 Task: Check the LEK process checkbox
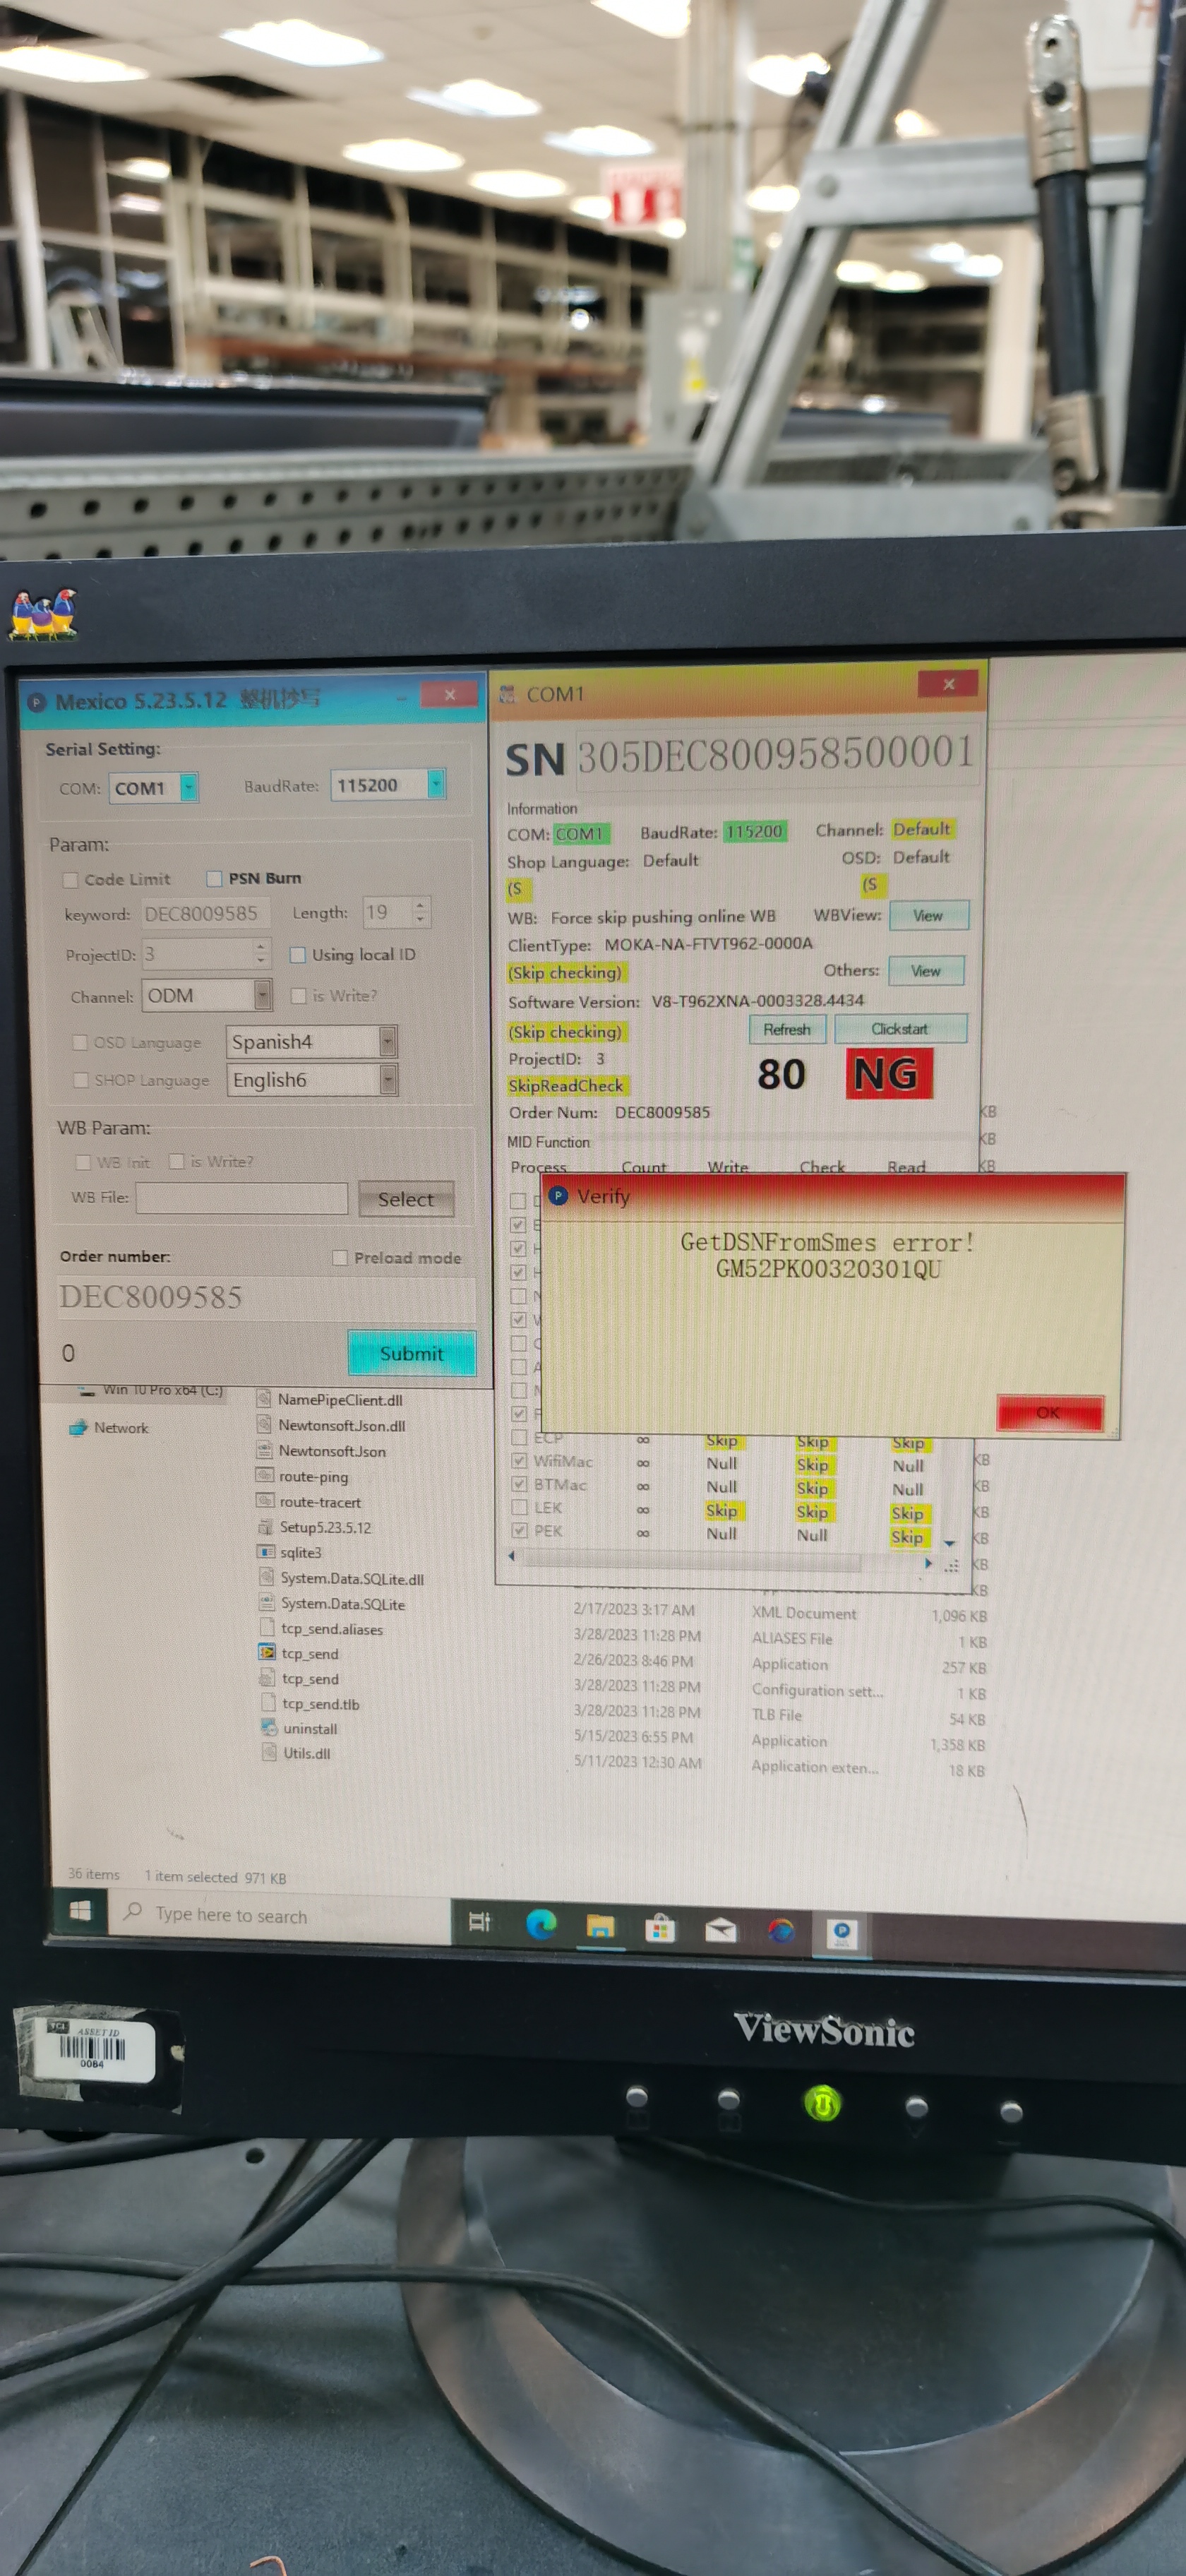519,1507
